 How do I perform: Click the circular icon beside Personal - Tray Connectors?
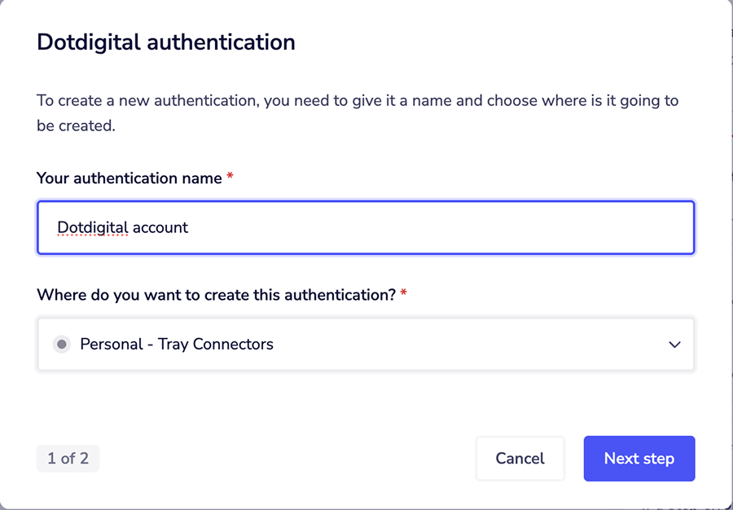(x=62, y=344)
